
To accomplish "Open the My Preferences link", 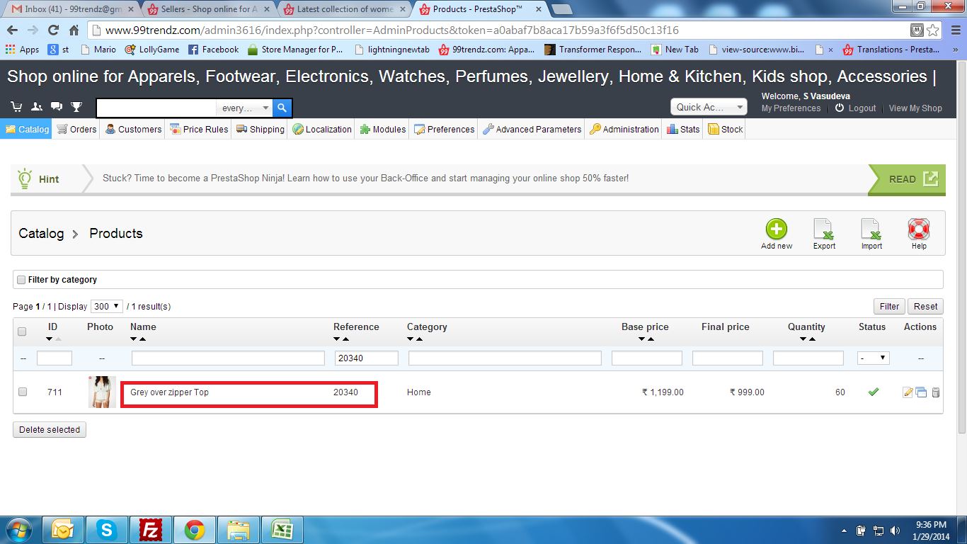I will 791,108.
